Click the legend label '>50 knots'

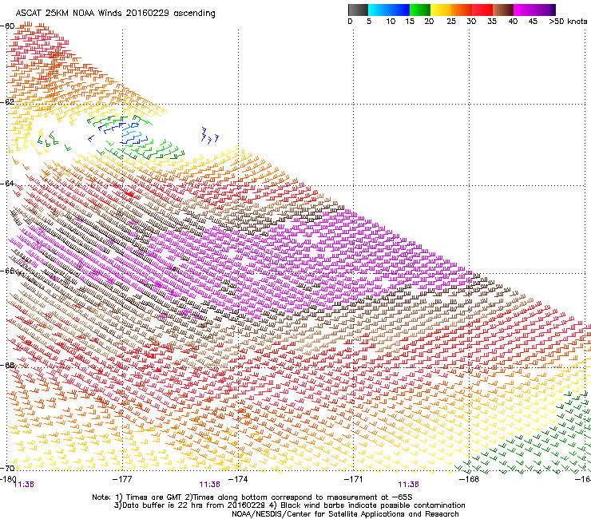(x=568, y=22)
